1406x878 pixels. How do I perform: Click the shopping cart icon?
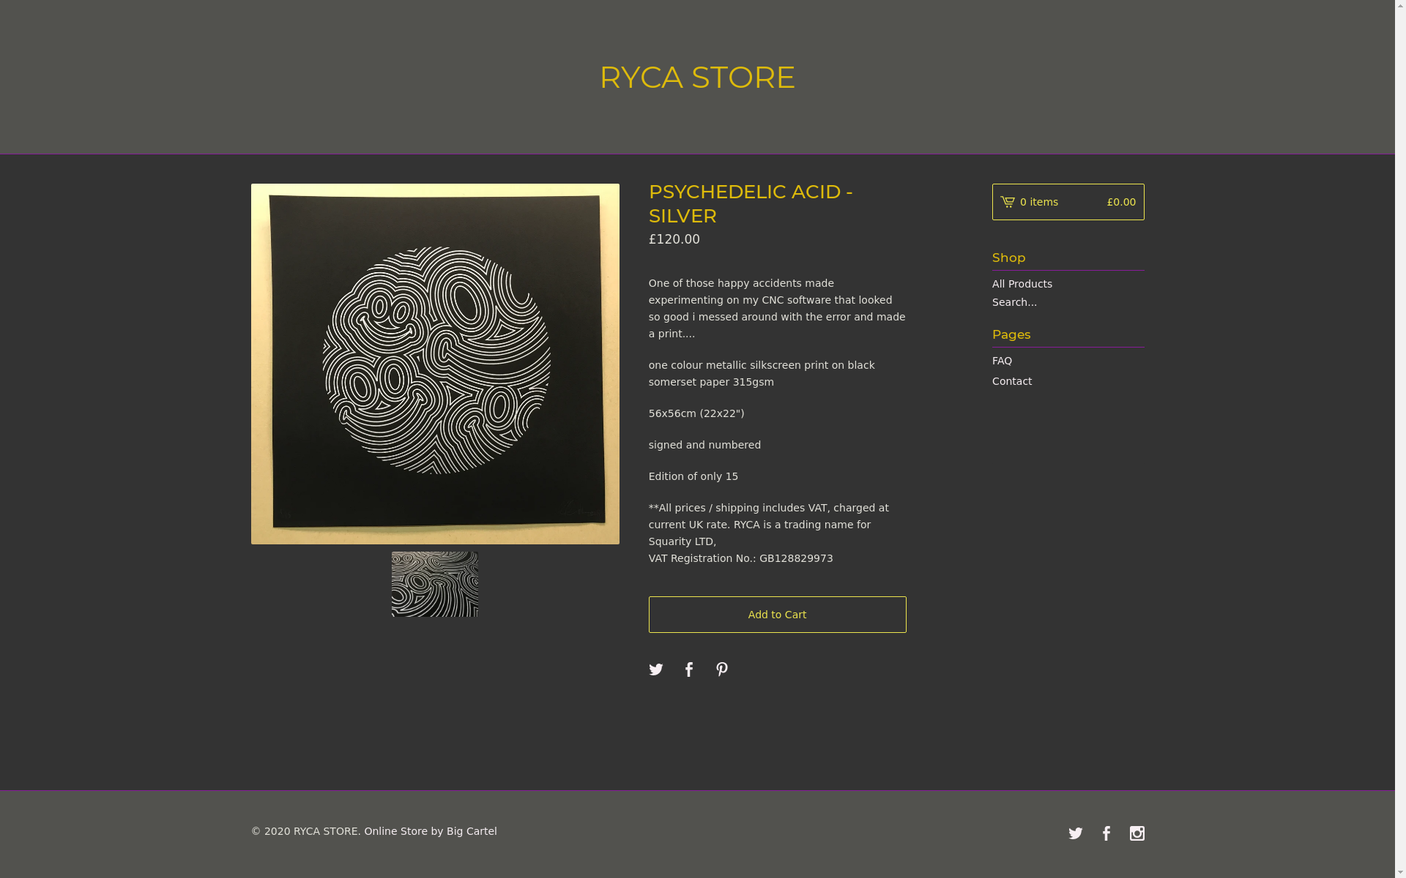1008,202
